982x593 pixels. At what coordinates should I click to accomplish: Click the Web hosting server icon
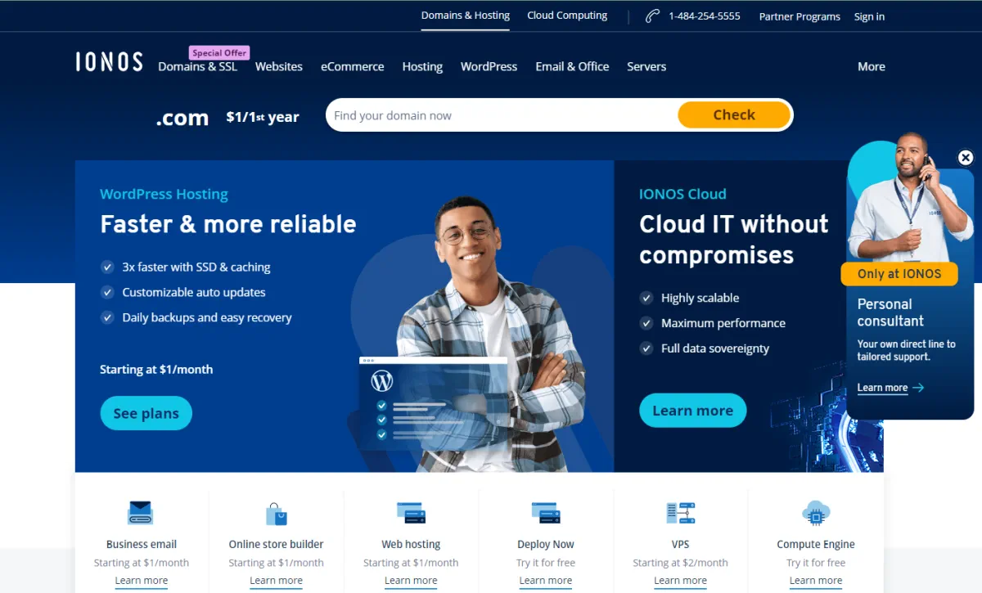pyautogui.click(x=411, y=513)
